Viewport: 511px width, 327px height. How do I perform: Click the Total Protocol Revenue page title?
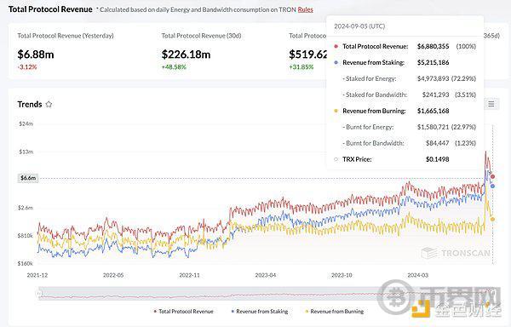click(x=50, y=9)
